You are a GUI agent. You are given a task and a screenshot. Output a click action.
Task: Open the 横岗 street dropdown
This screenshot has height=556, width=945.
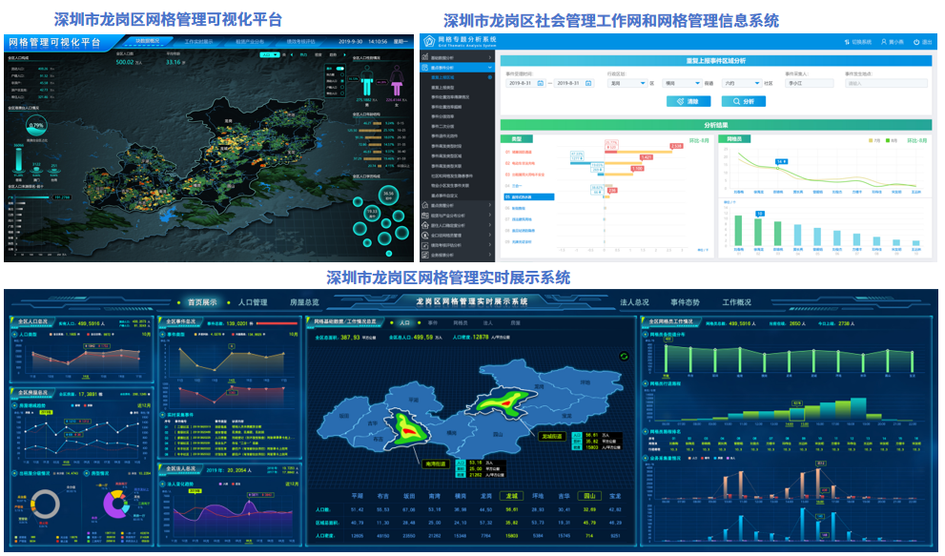pyautogui.click(x=682, y=83)
